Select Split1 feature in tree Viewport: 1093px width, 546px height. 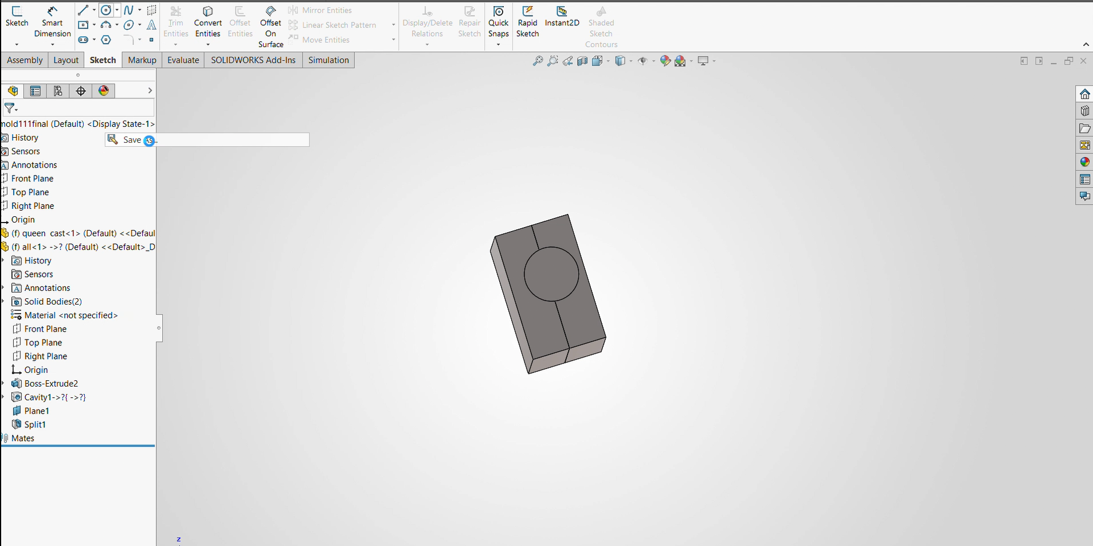35,424
